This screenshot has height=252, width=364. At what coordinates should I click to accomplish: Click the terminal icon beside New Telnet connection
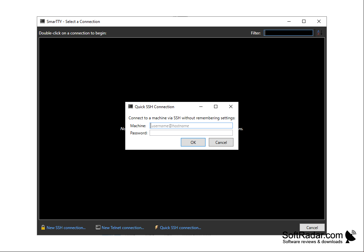(98, 227)
